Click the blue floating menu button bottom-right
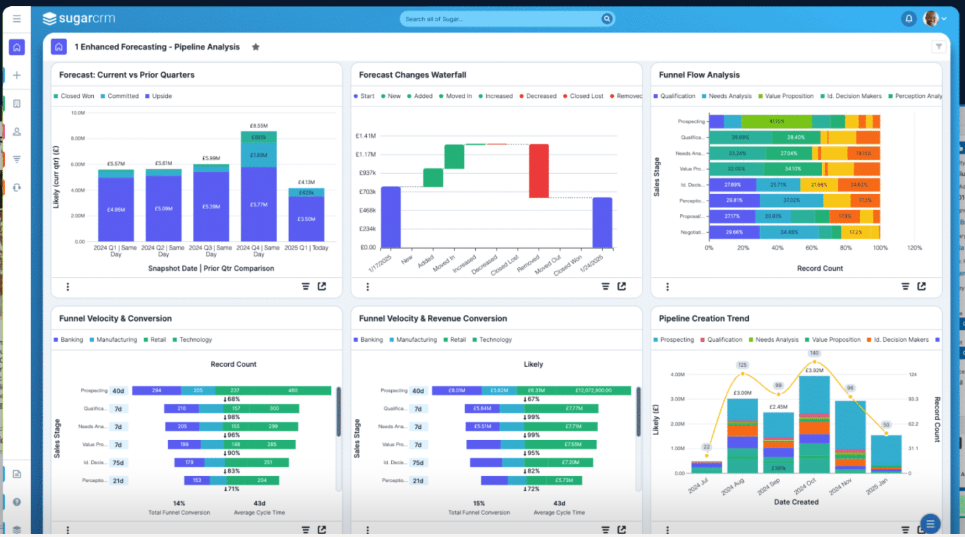The width and height of the screenshot is (965, 537). 930,523
